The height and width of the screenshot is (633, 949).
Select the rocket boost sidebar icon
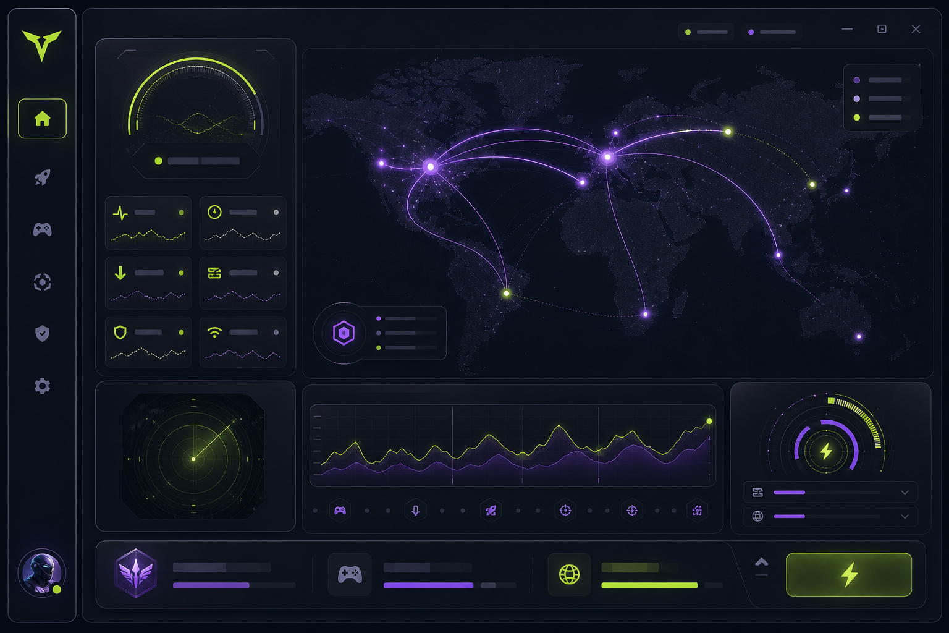point(42,177)
